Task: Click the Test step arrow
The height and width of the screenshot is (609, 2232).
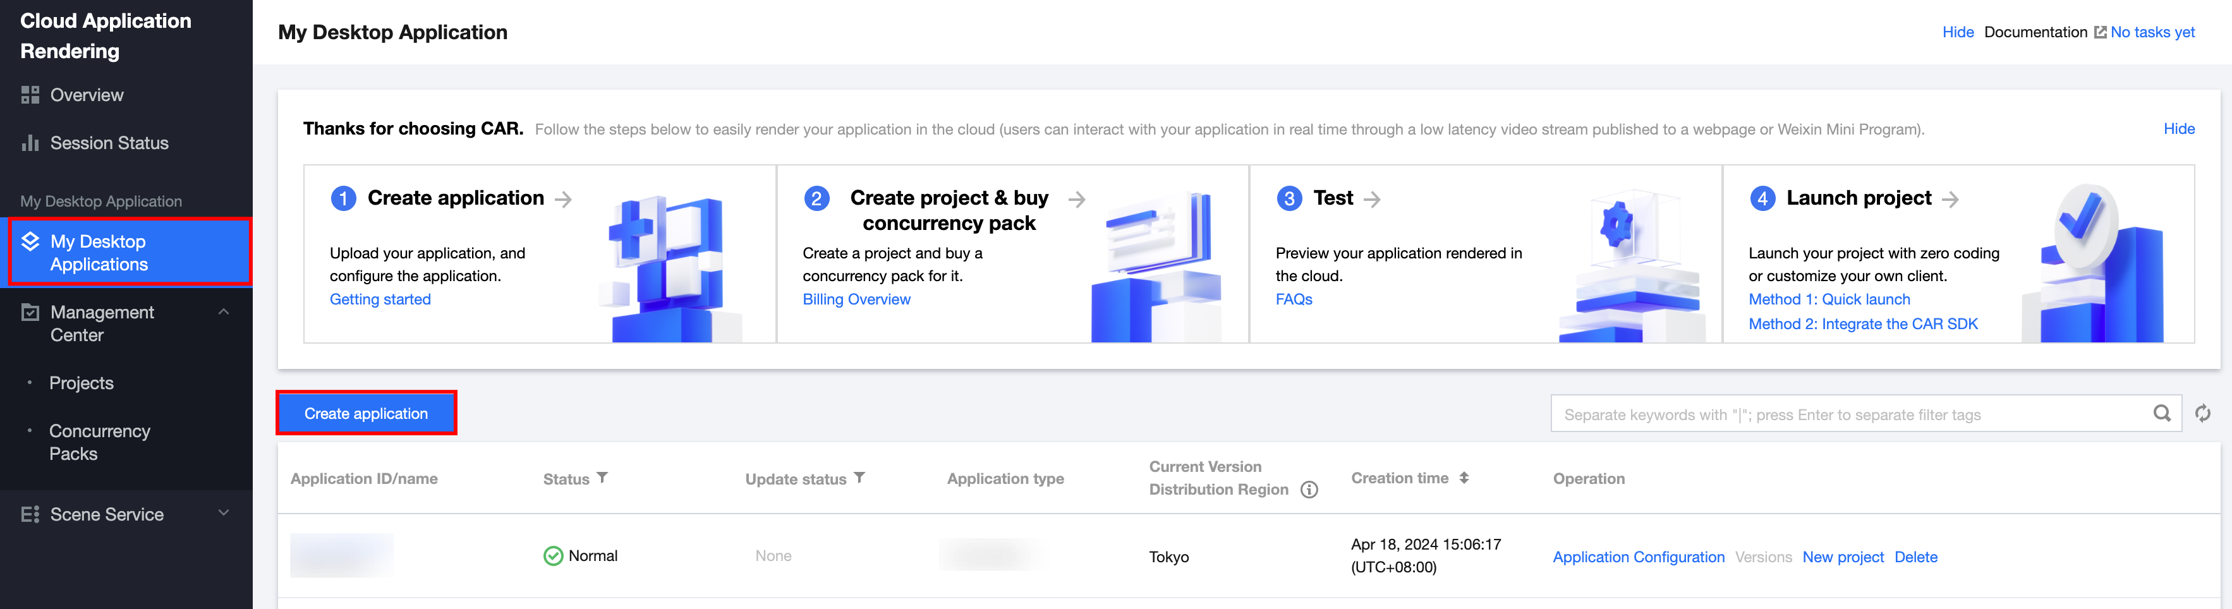Action: [x=1371, y=199]
